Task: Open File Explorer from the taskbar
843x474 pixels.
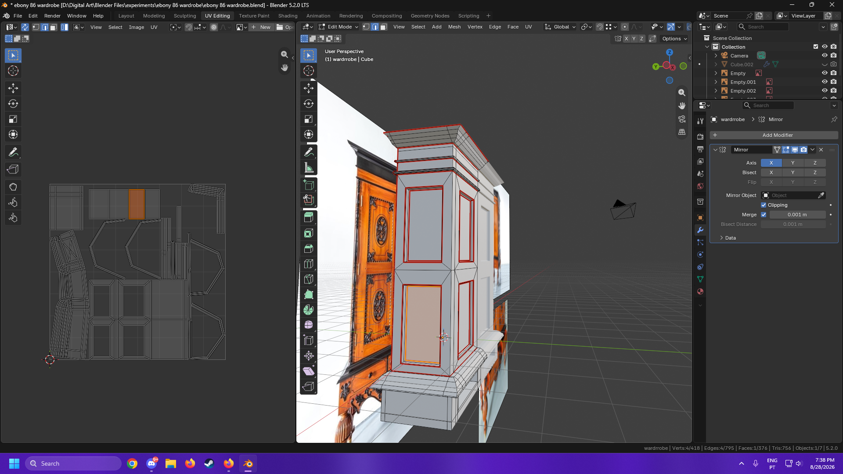Action: tap(171, 463)
